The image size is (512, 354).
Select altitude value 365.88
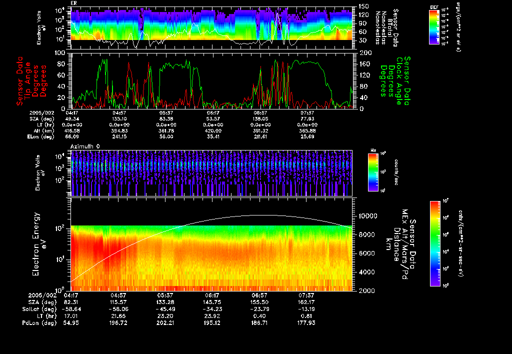[307, 130]
